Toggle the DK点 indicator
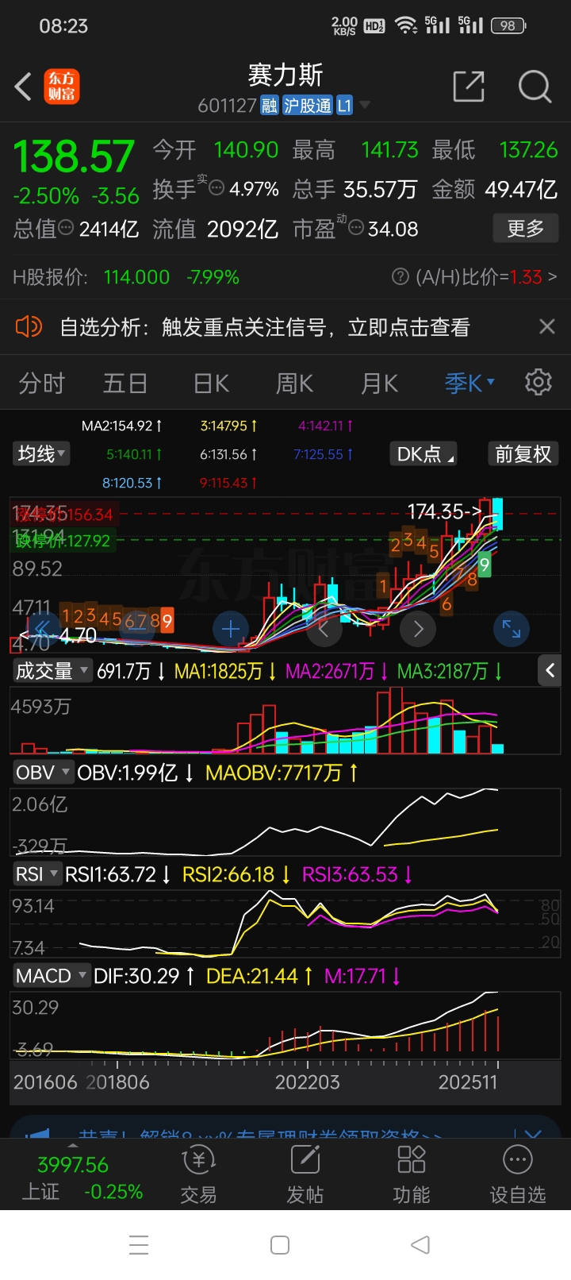The width and height of the screenshot is (571, 1280). coord(423,453)
